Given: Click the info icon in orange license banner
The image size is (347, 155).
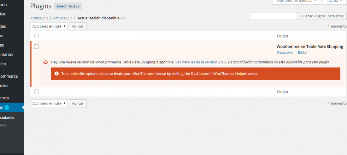Looking at the screenshot, I should 56,74.
